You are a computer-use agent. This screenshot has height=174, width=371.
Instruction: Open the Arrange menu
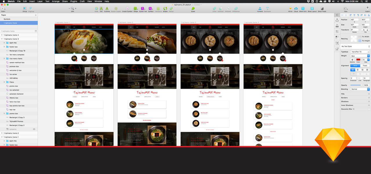[x=56, y=1]
